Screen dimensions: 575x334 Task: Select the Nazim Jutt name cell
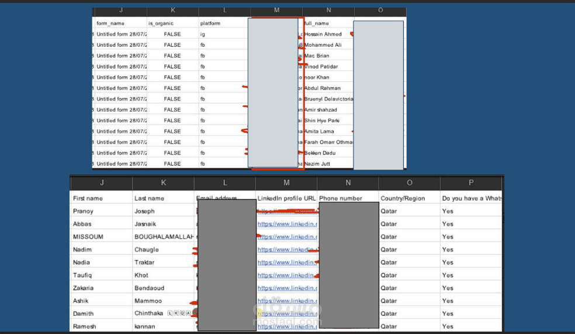(328, 164)
